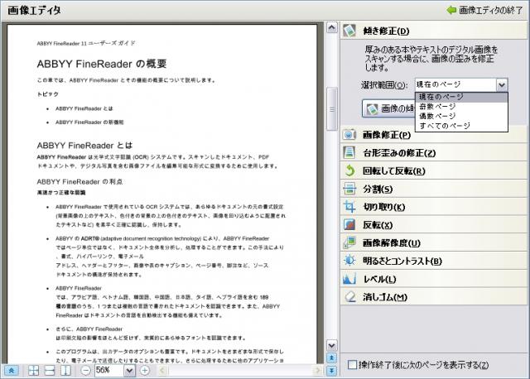Screen dimensions: 530x379
Task: Open the 選択範囲 dropdown arrow
Action: pyautogui.click(x=502, y=84)
